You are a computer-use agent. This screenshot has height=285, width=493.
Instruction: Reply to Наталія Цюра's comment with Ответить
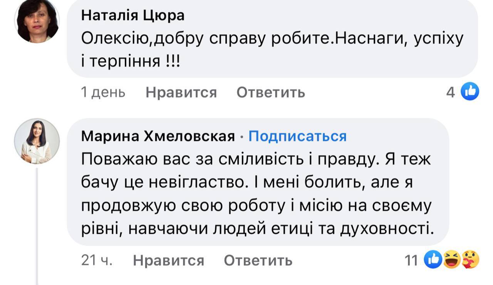270,92
